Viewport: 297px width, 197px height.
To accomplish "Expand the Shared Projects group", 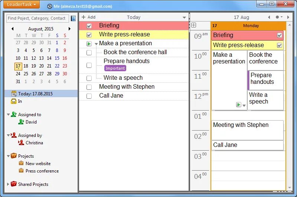I will pyautogui.click(x=8, y=184).
